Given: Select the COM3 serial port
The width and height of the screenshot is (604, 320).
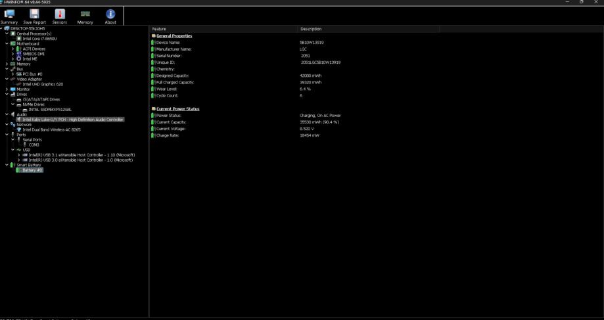Looking at the screenshot, I should (34, 145).
